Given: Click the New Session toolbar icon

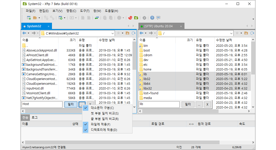Looking at the screenshot, I should 29,18.
